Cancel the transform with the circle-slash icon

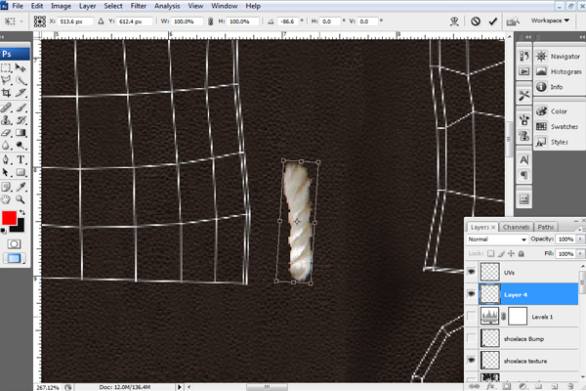point(476,22)
